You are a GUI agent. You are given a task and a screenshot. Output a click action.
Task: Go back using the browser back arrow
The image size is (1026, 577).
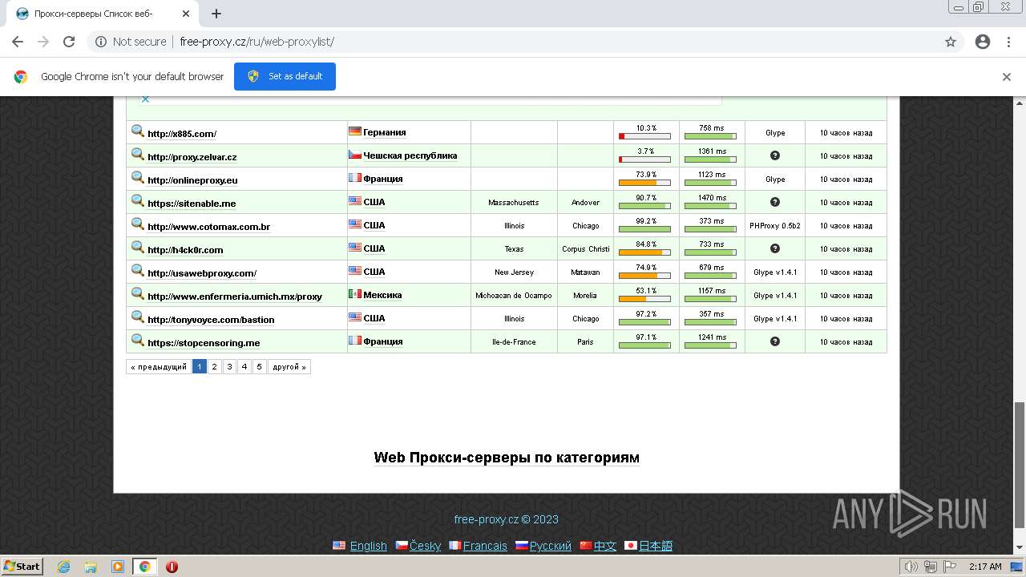tap(18, 42)
